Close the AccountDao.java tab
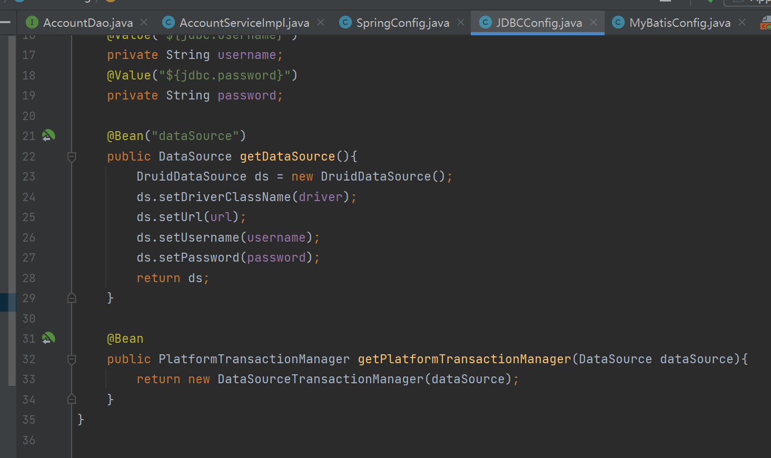771x458 pixels. 144,22
